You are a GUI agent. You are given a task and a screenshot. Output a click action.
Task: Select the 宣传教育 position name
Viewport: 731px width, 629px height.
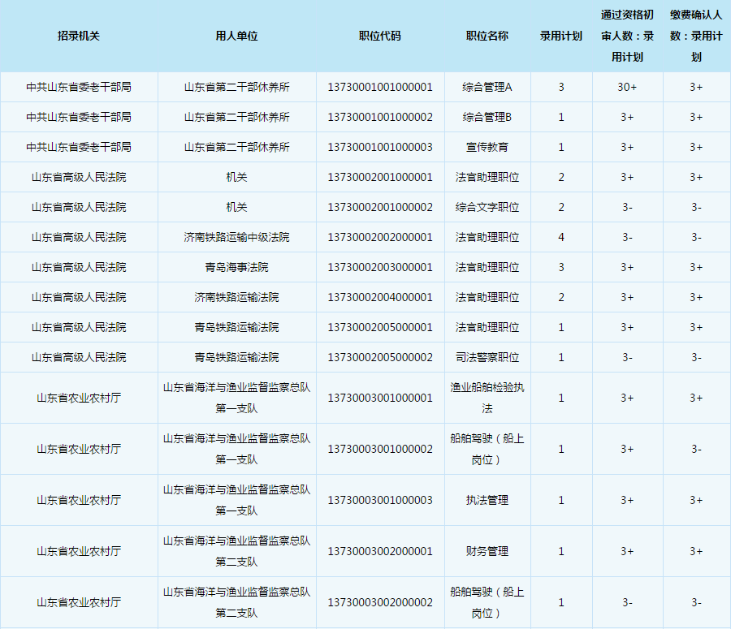(x=487, y=147)
